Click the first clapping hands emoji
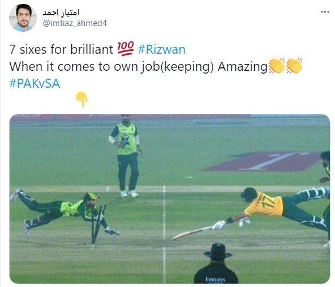The width and height of the screenshot is (335, 287). 277,66
